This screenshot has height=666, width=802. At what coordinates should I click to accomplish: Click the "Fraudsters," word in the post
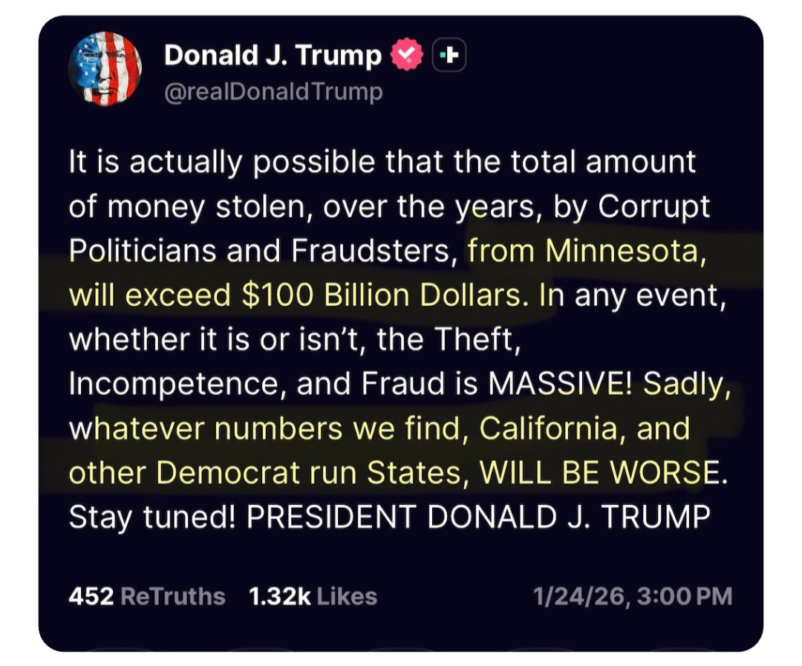[374, 251]
